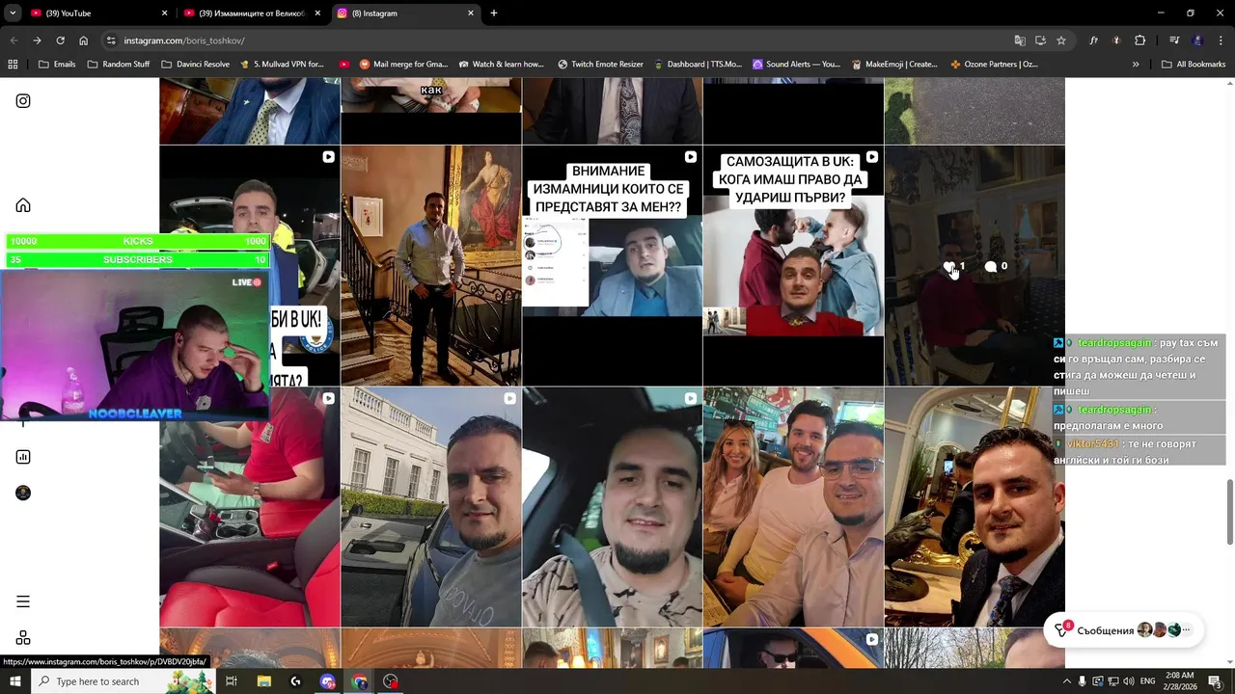The image size is (1235, 694).
Task: Show hidden system tray icons
Action: tap(1066, 681)
